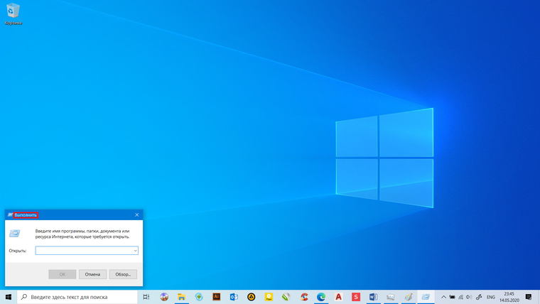Click the taskbar search box
540x304 pixels.
(x=77, y=297)
